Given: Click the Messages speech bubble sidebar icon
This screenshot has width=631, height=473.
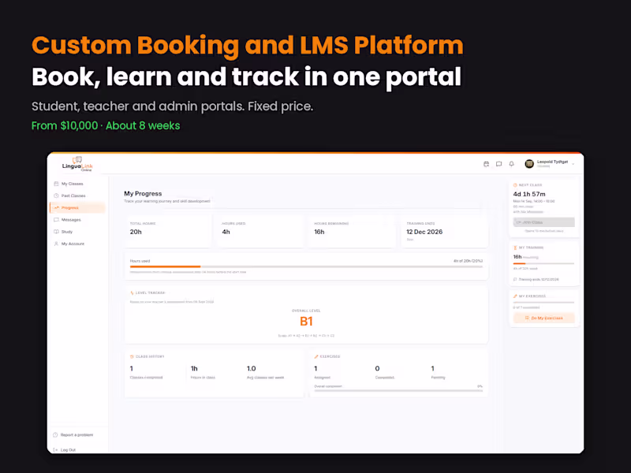Looking at the screenshot, I should point(56,220).
